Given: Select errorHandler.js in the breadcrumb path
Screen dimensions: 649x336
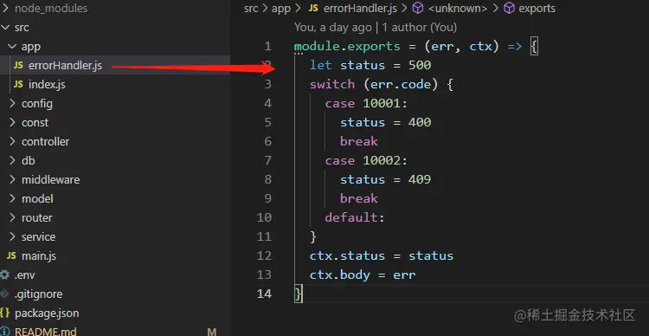Looking at the screenshot, I should tap(360, 9).
